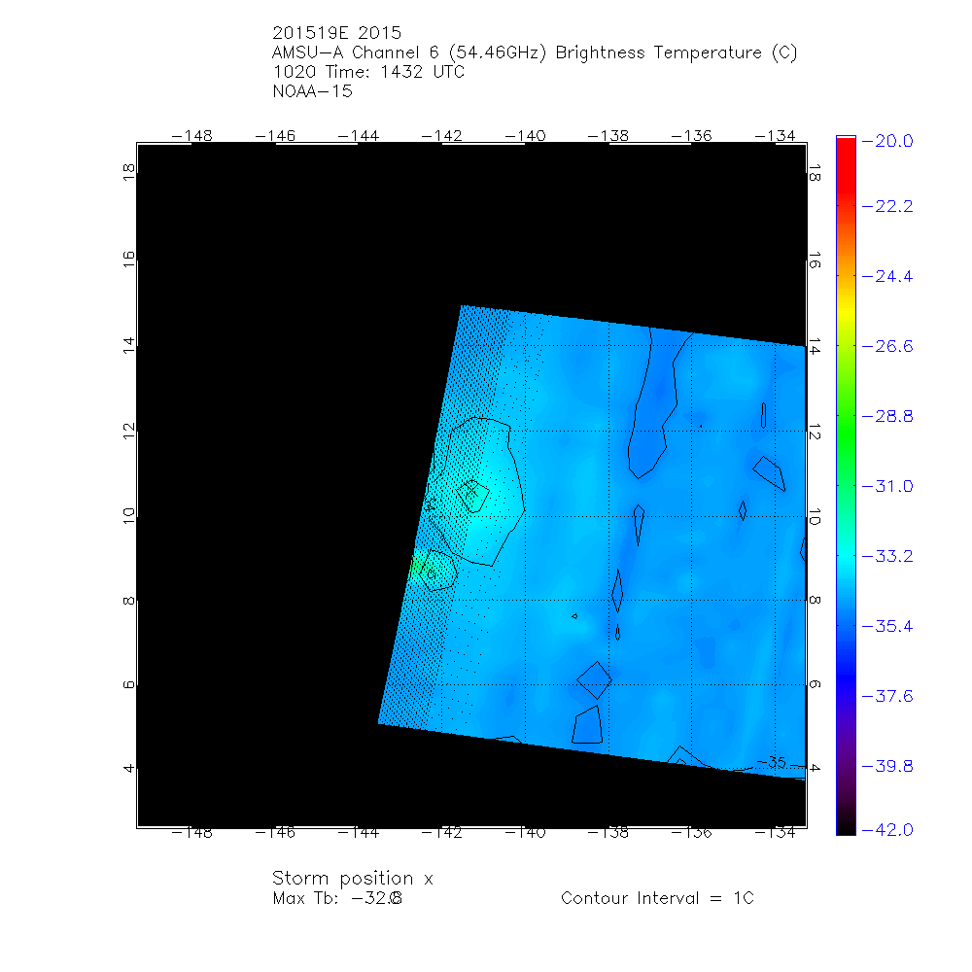Click the red top of the colorbar
The image size is (972, 972).
pyautogui.click(x=846, y=144)
